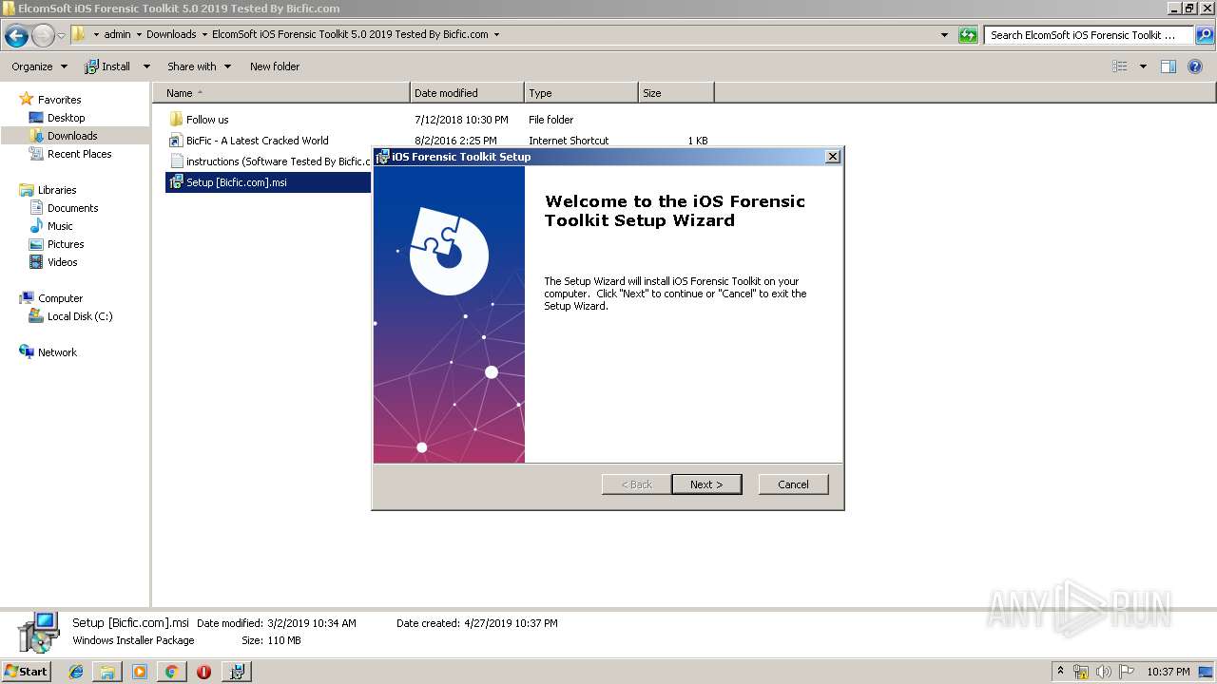
Task: Open Local Disk (C:)
Action: pos(80,316)
